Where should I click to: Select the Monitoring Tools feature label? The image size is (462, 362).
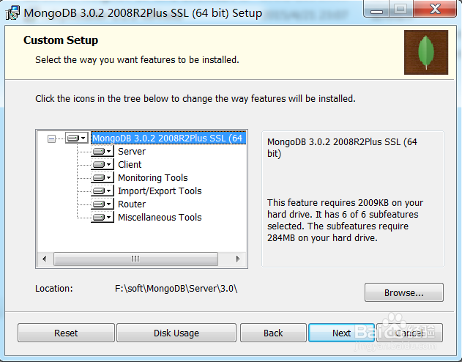point(152,178)
